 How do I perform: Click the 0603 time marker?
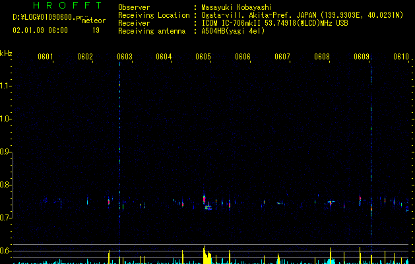[125, 57]
